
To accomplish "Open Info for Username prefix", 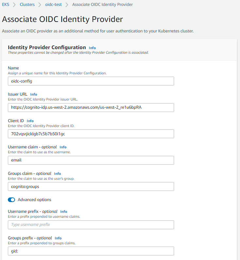I will 64,212.
